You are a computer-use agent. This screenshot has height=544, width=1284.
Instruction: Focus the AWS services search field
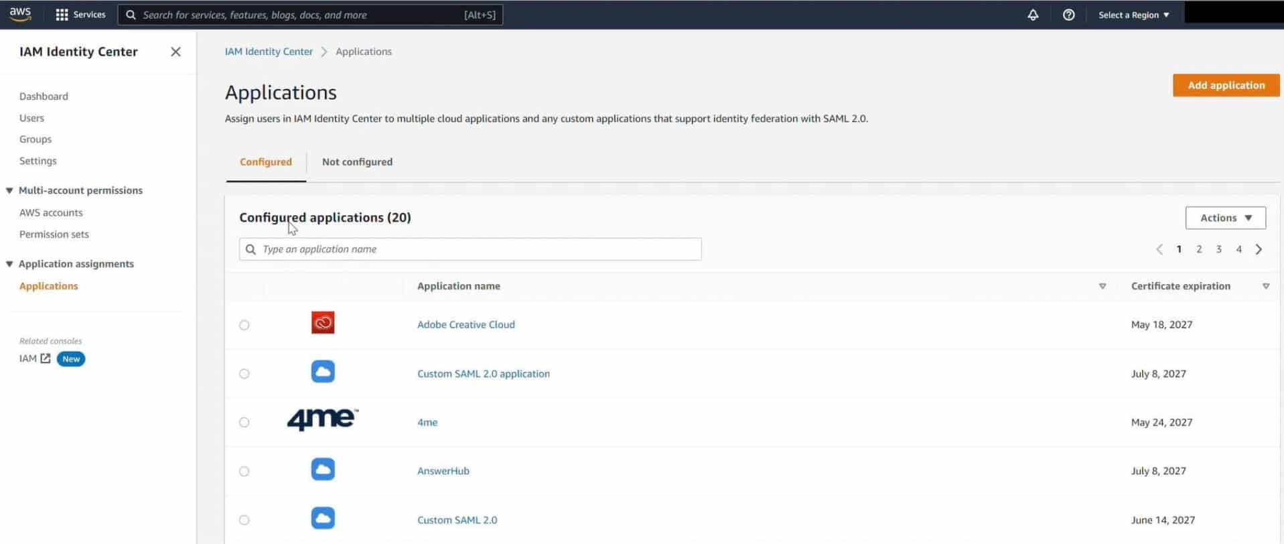[310, 15]
